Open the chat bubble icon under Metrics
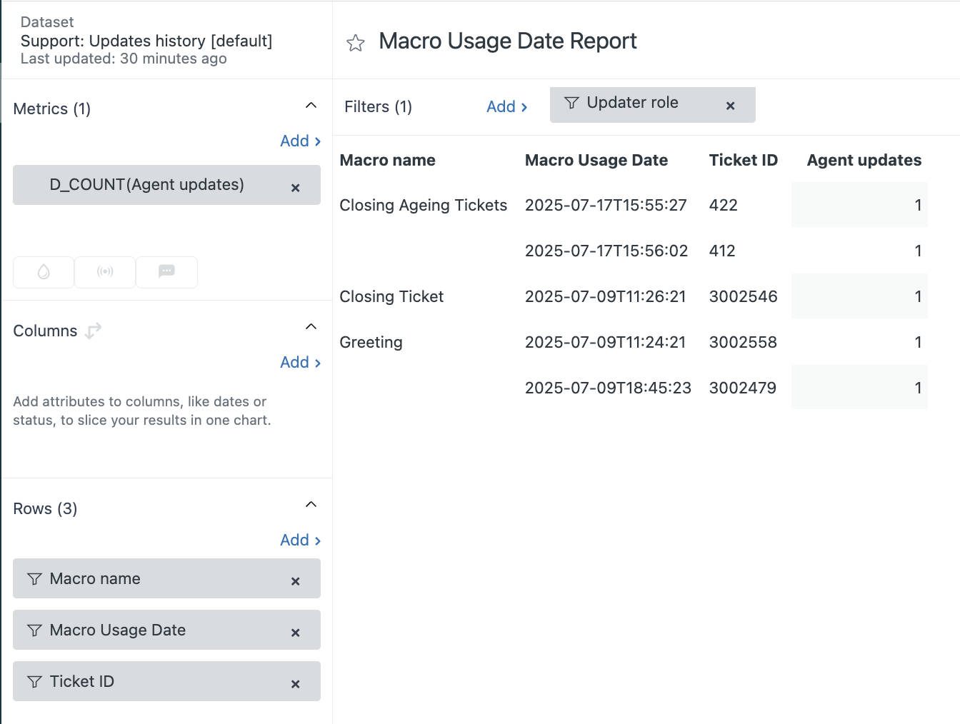960x724 pixels. 166,272
